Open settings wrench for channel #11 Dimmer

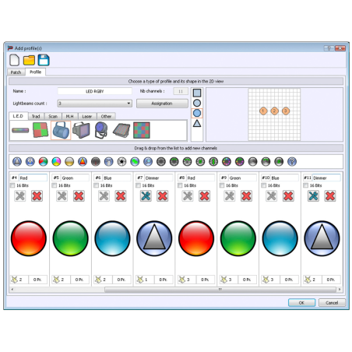pos(314,196)
